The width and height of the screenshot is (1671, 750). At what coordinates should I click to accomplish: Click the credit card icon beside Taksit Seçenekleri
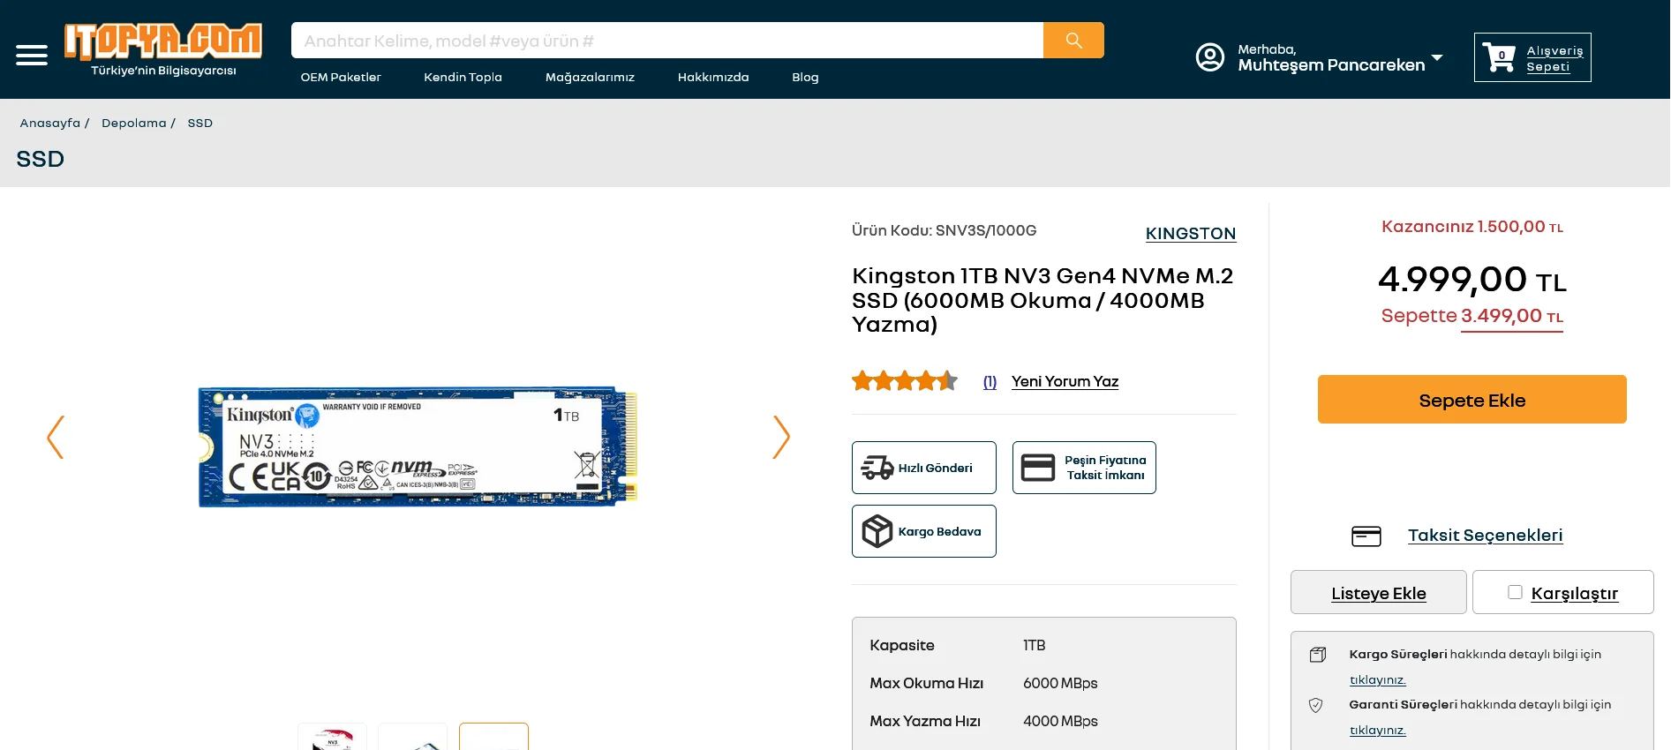pyautogui.click(x=1366, y=536)
